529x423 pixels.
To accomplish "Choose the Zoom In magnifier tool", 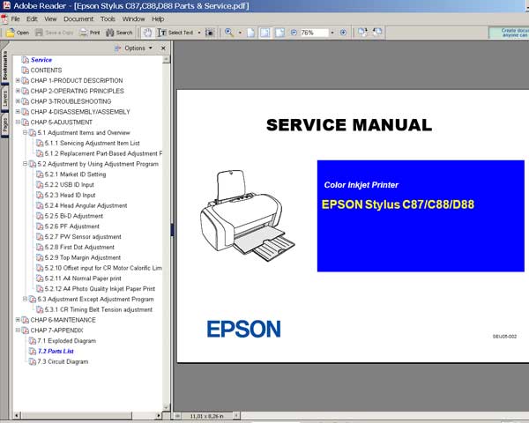I will coord(229,33).
